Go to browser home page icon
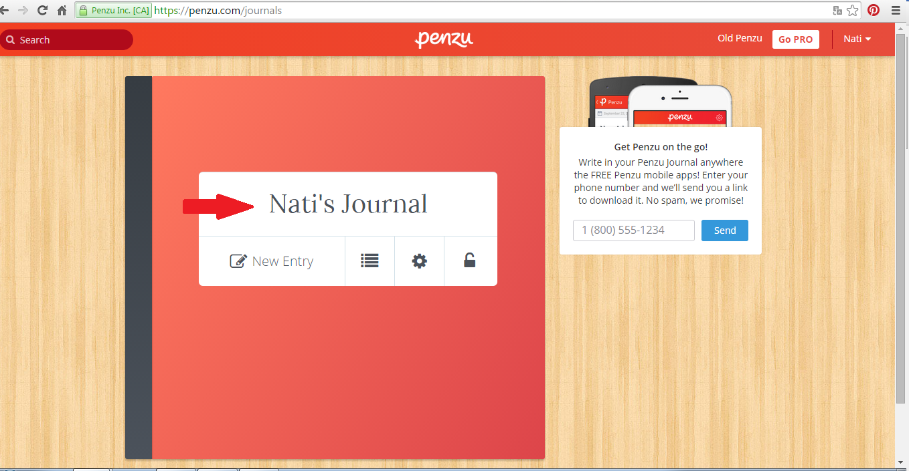Screen dimensions: 911x471 tap(62, 10)
